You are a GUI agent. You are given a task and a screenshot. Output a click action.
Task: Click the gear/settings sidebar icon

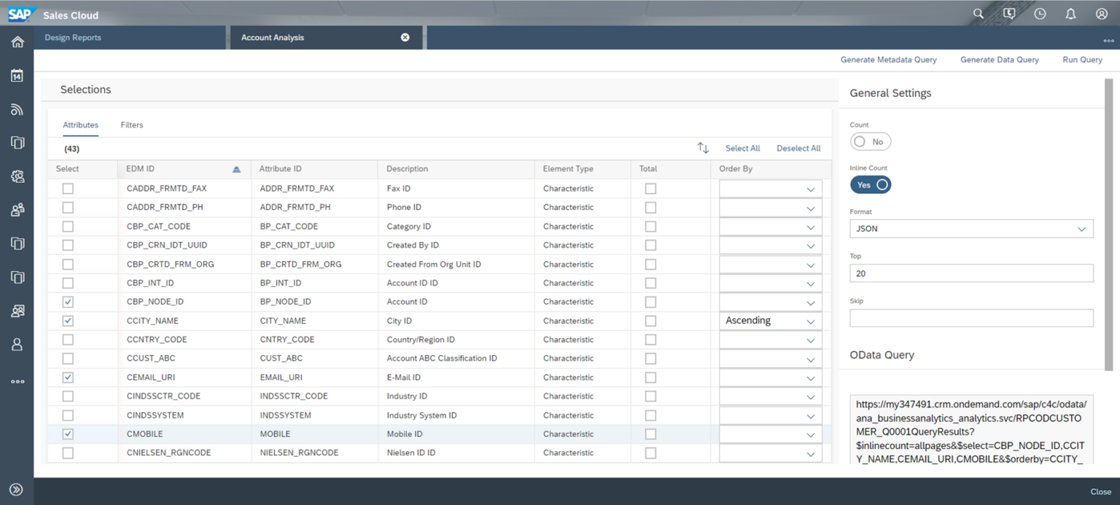[17, 176]
